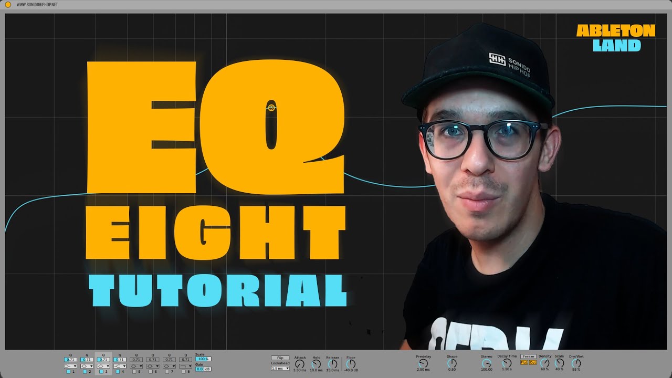
Task: Click the Q value field of band 4
Action: 120,360
